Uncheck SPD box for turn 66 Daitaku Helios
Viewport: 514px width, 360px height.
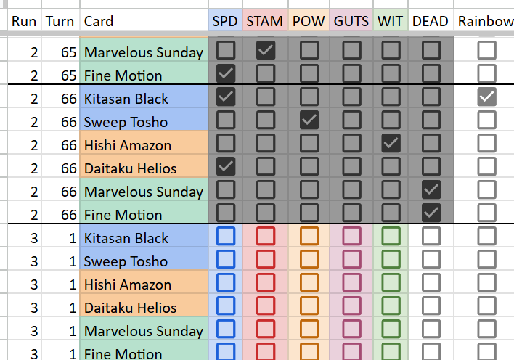pos(226,166)
